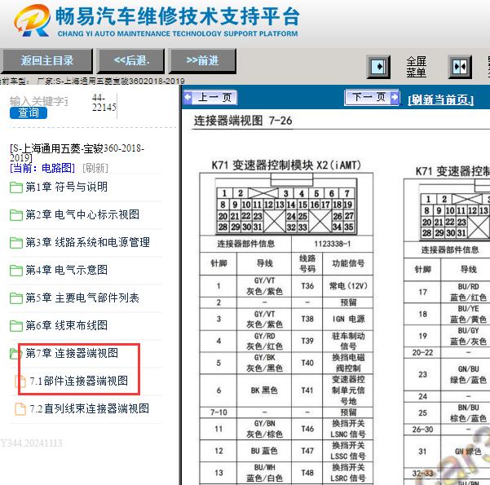This screenshot has width=490, height=485.
Task: Focus the 输入关键字 search field
Action: [39, 101]
